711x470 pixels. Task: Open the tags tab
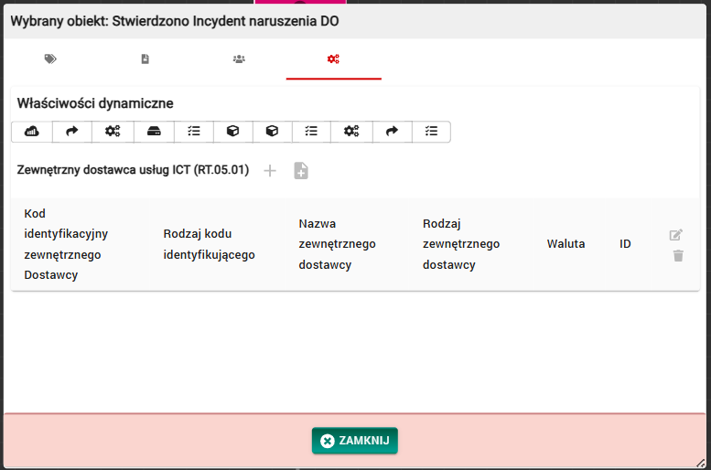(50, 59)
